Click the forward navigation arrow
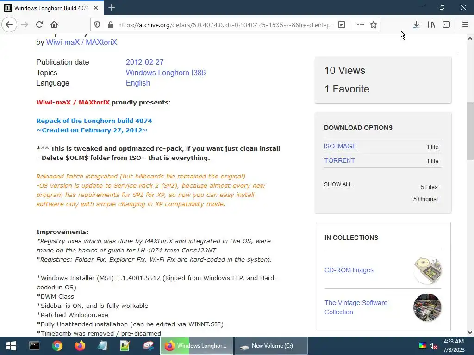The height and width of the screenshot is (355, 474). (x=25, y=24)
